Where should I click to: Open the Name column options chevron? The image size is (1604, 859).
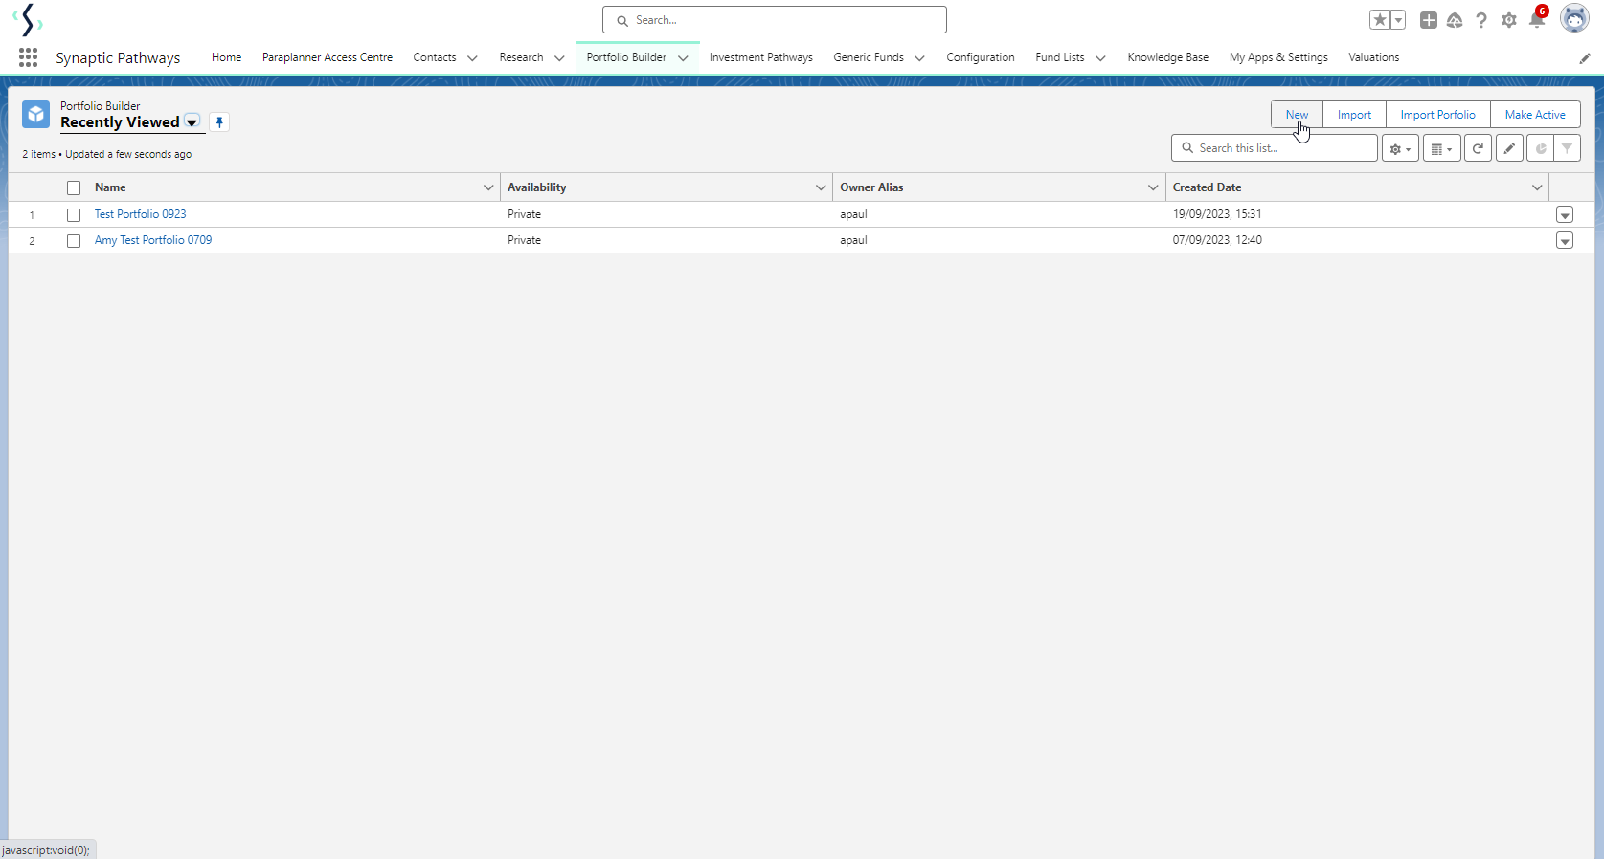tap(488, 187)
